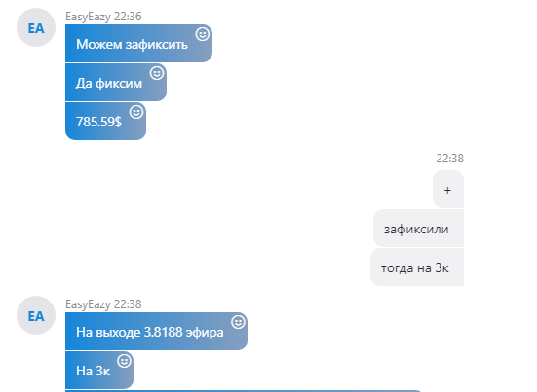Image resolution: width=537 pixels, height=392 pixels.
Task: Open EasyEazy avatar at 22:36 message
Action: point(36,27)
